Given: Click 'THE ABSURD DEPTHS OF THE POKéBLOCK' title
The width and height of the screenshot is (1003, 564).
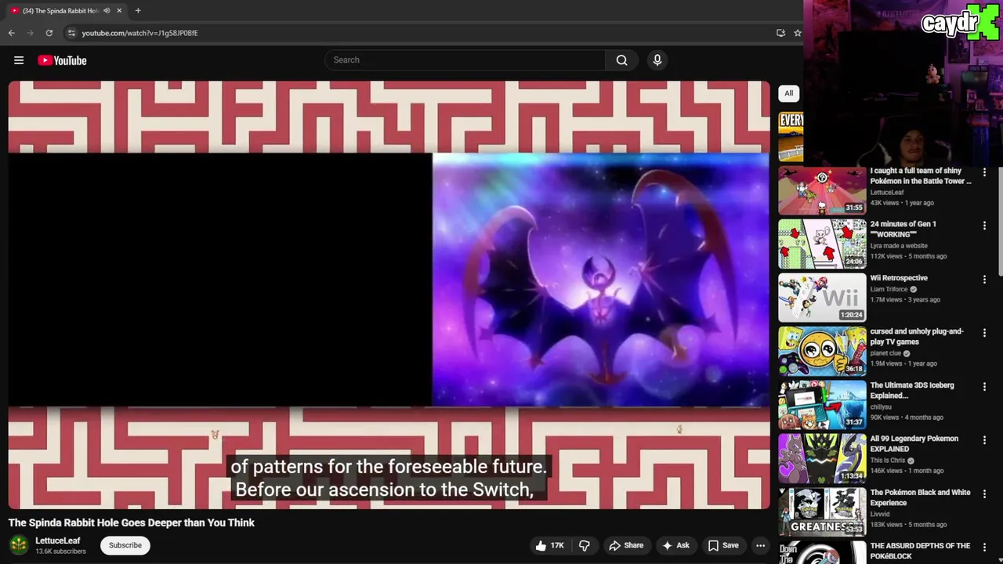Looking at the screenshot, I should (920, 551).
